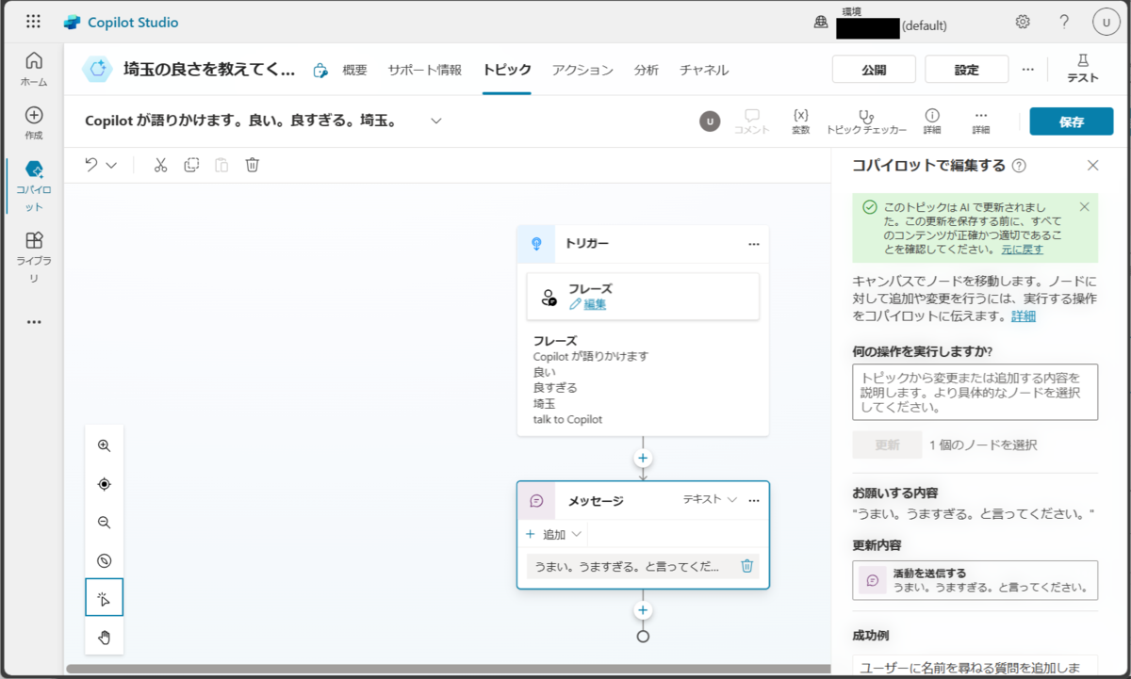Zoom in on the canvas
Screen dimensions: 1131x679
point(105,445)
